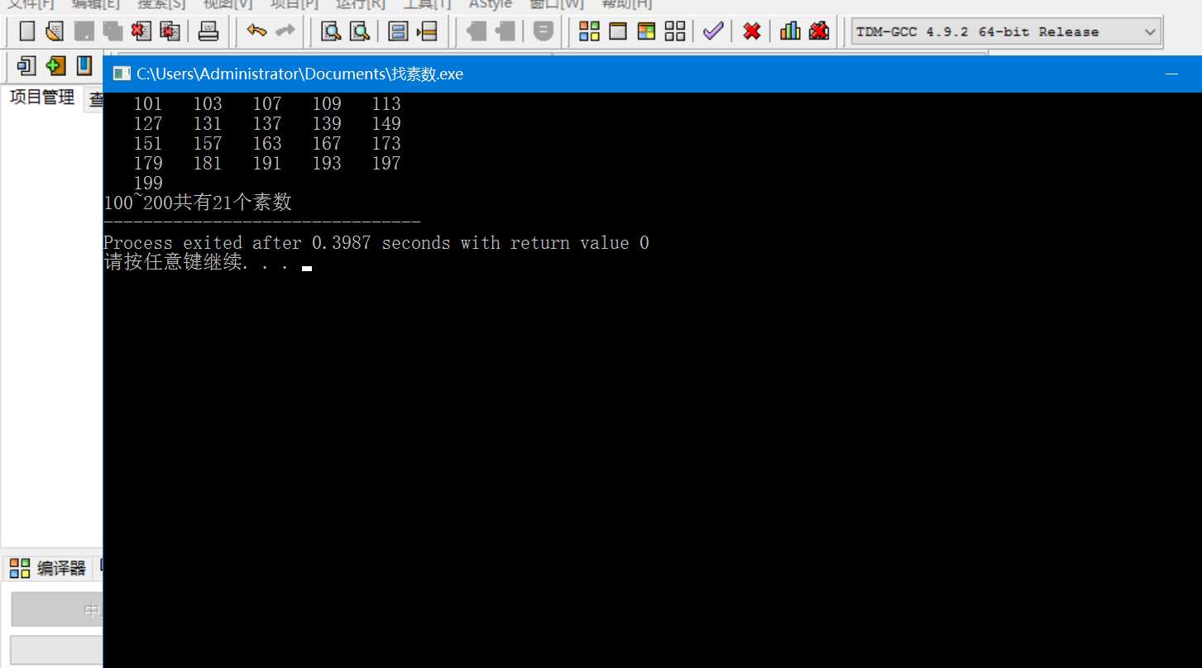Screen dimensions: 1202x668
Task: Click the grayed Redo arrow icon
Action: pos(285,31)
